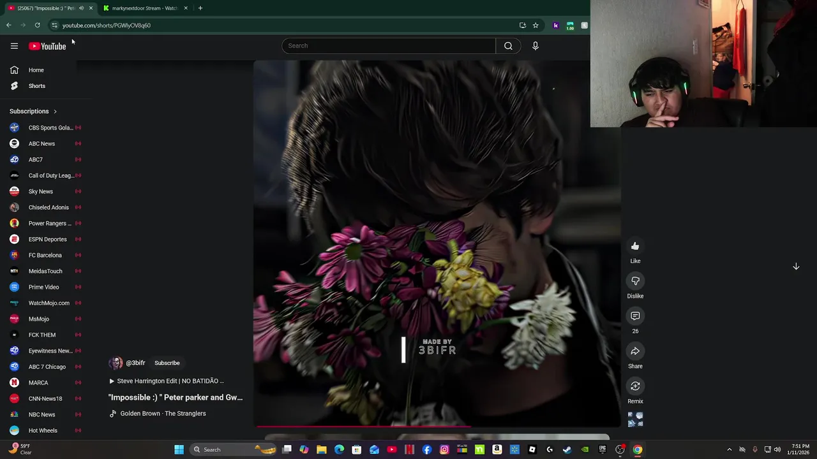Open WatchMojo.com channel

click(x=45, y=303)
